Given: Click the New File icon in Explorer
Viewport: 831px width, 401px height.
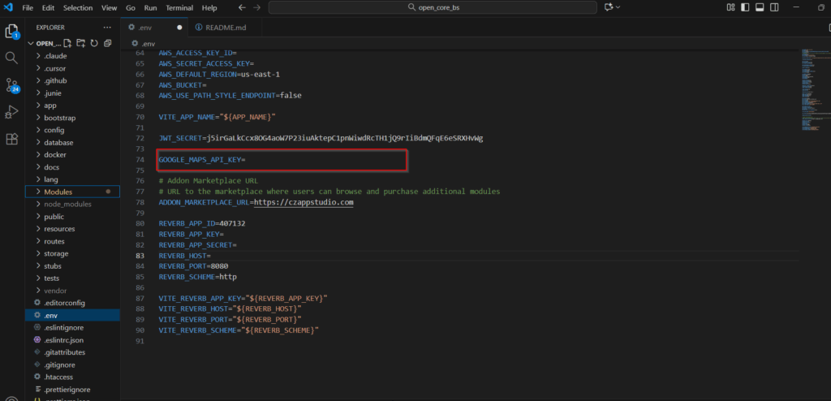Looking at the screenshot, I should tap(68, 43).
